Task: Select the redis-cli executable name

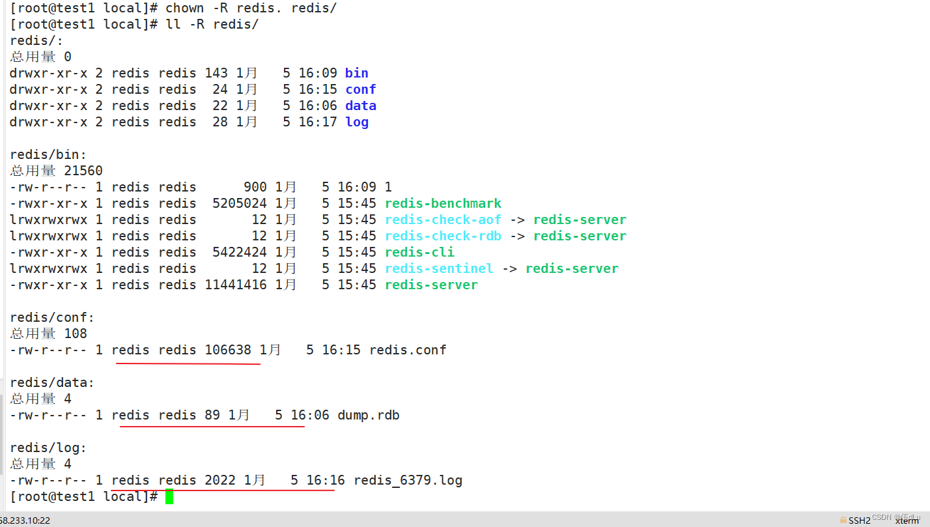Action: click(419, 252)
